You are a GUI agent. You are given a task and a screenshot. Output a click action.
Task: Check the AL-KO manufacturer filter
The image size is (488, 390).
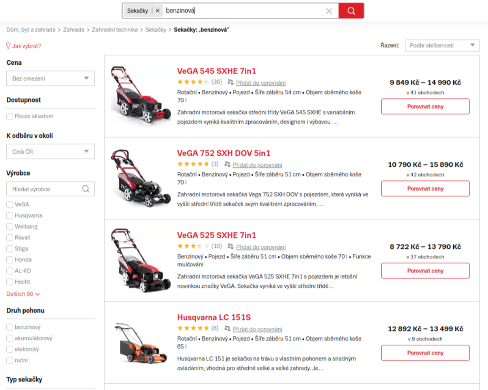pos(10,271)
